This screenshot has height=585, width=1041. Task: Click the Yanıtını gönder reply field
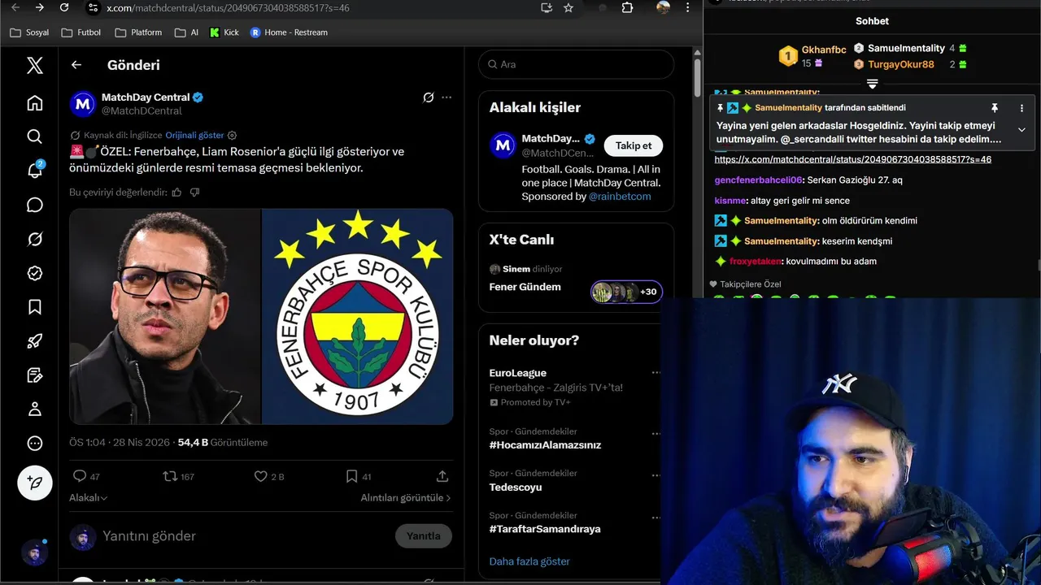point(244,536)
